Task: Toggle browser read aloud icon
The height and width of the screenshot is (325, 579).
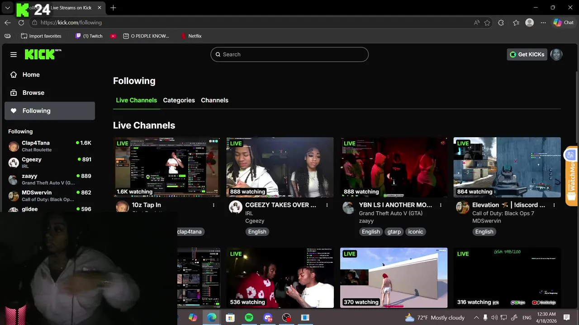Action: 477,23
